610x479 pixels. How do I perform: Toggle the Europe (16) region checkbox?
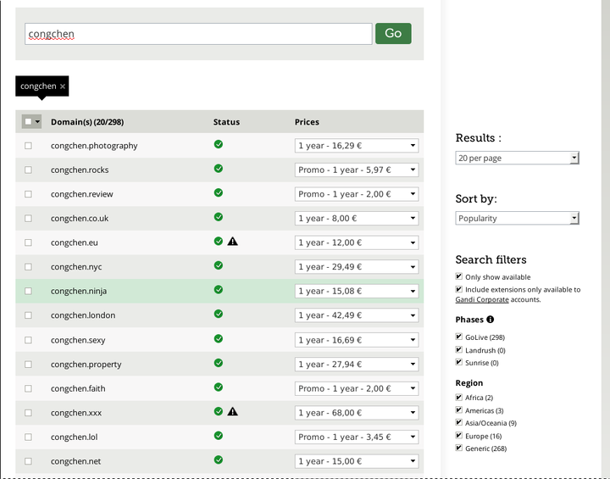[x=459, y=435]
